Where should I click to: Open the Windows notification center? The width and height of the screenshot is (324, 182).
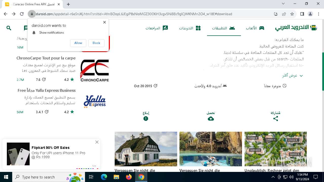tap(316, 177)
